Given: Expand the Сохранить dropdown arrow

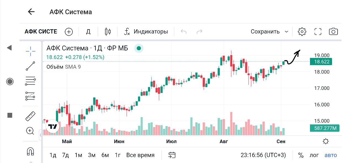Looking at the screenshot, I should point(287,32).
